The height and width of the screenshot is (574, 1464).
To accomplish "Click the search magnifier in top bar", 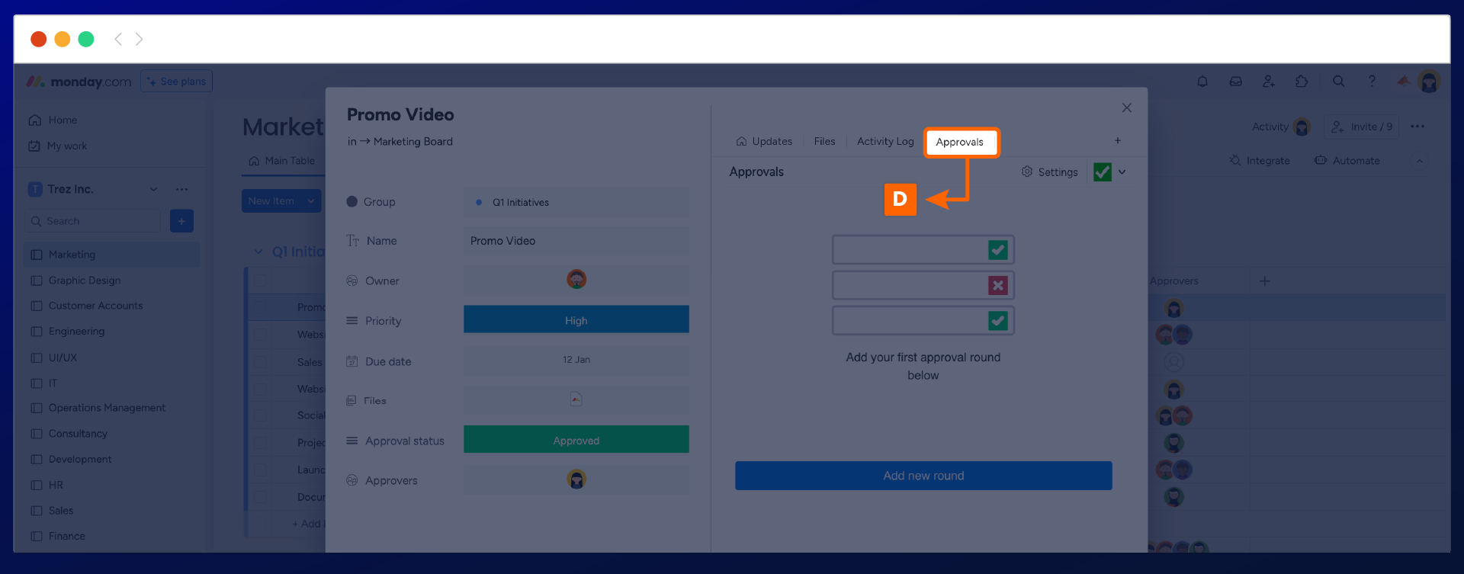I will coord(1338,82).
